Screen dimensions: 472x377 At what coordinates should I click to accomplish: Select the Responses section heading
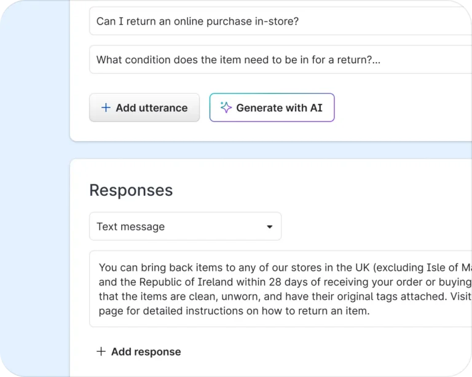(x=132, y=190)
